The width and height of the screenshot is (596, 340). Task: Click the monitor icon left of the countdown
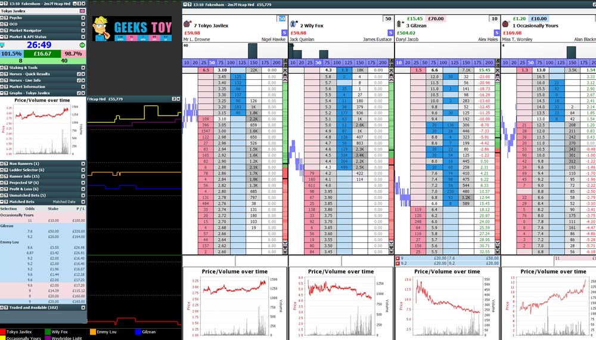click(x=2, y=45)
